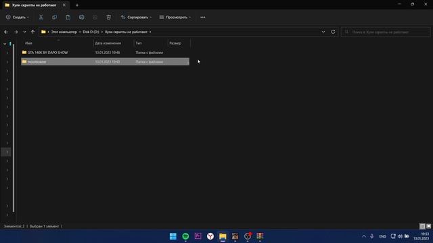Viewport: 433px width, 243px height.
Task: Open network tray icon settings
Action: (x=393, y=236)
